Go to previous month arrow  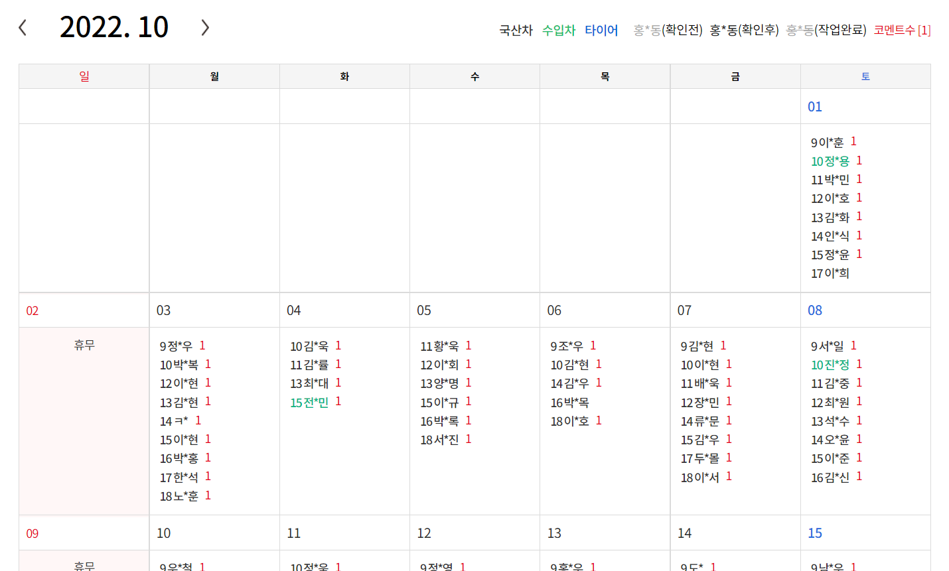pyautogui.click(x=23, y=28)
